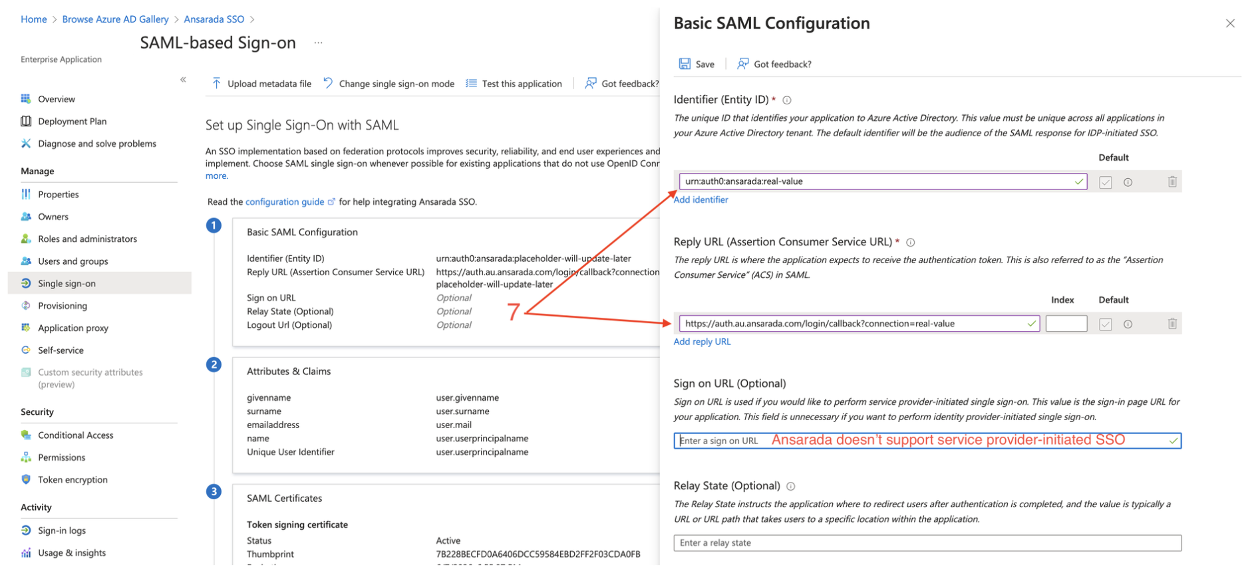Viewport: 1252px width, 573px height.
Task: Click info icon in the reply URL row
Action: pos(1128,324)
